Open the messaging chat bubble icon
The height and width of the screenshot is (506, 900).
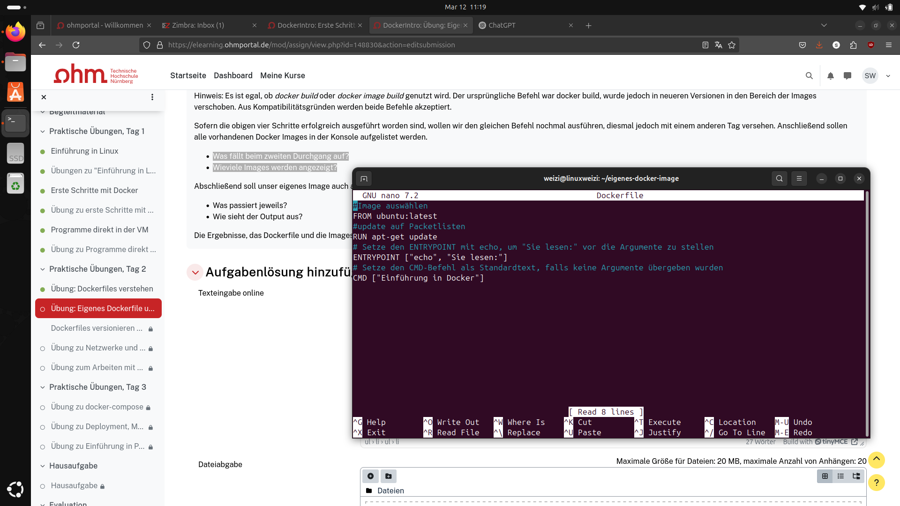(847, 76)
